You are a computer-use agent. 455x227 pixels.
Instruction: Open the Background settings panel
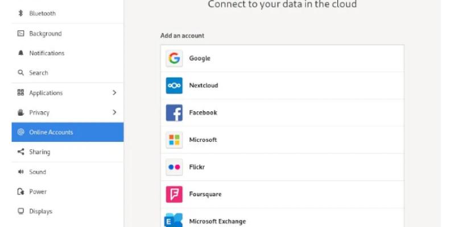[x=45, y=33]
